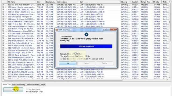
Task: Select file '024 Platinum Monkey & D.Tarasyu...'
Action: [21, 26]
